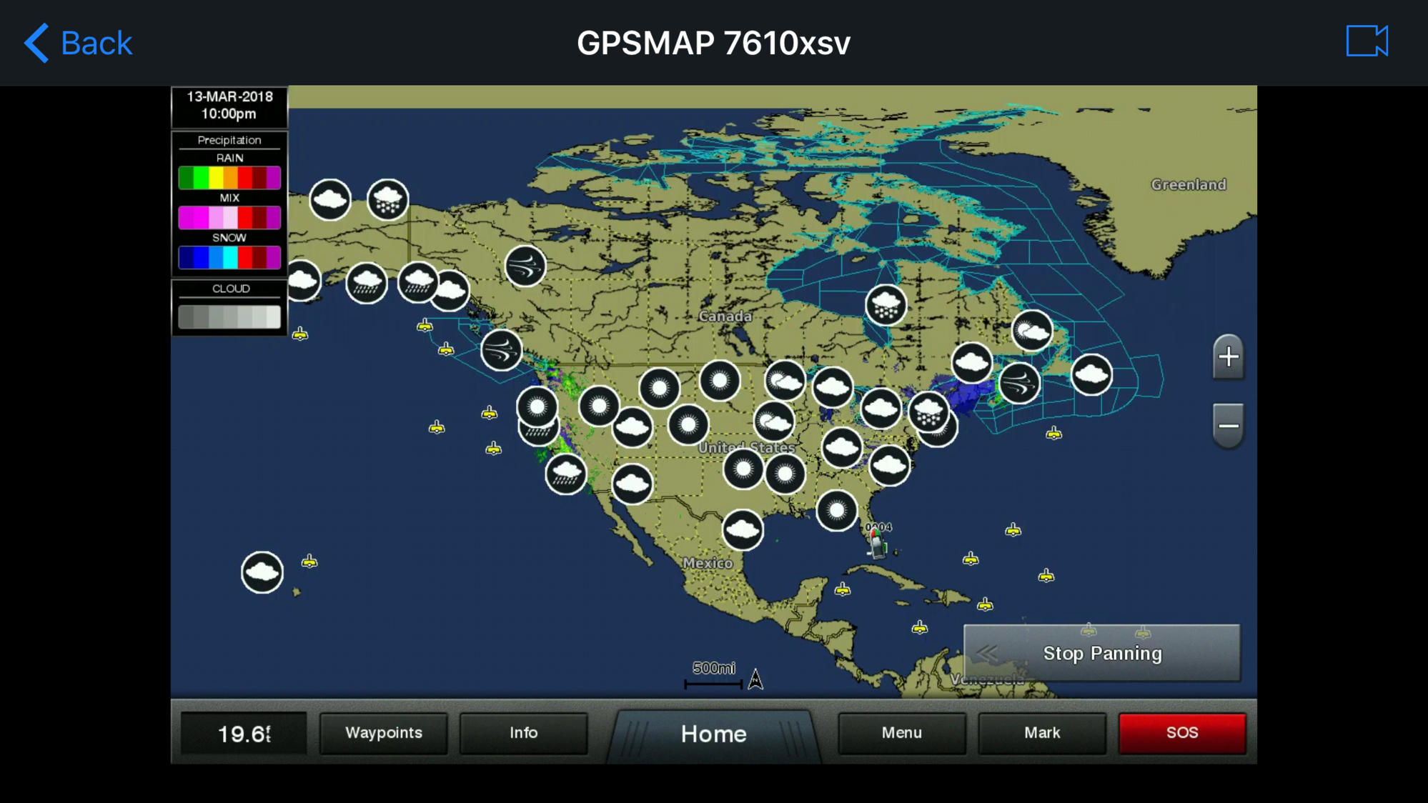
Task: Tap the screen recording icon at top right
Action: click(x=1367, y=41)
